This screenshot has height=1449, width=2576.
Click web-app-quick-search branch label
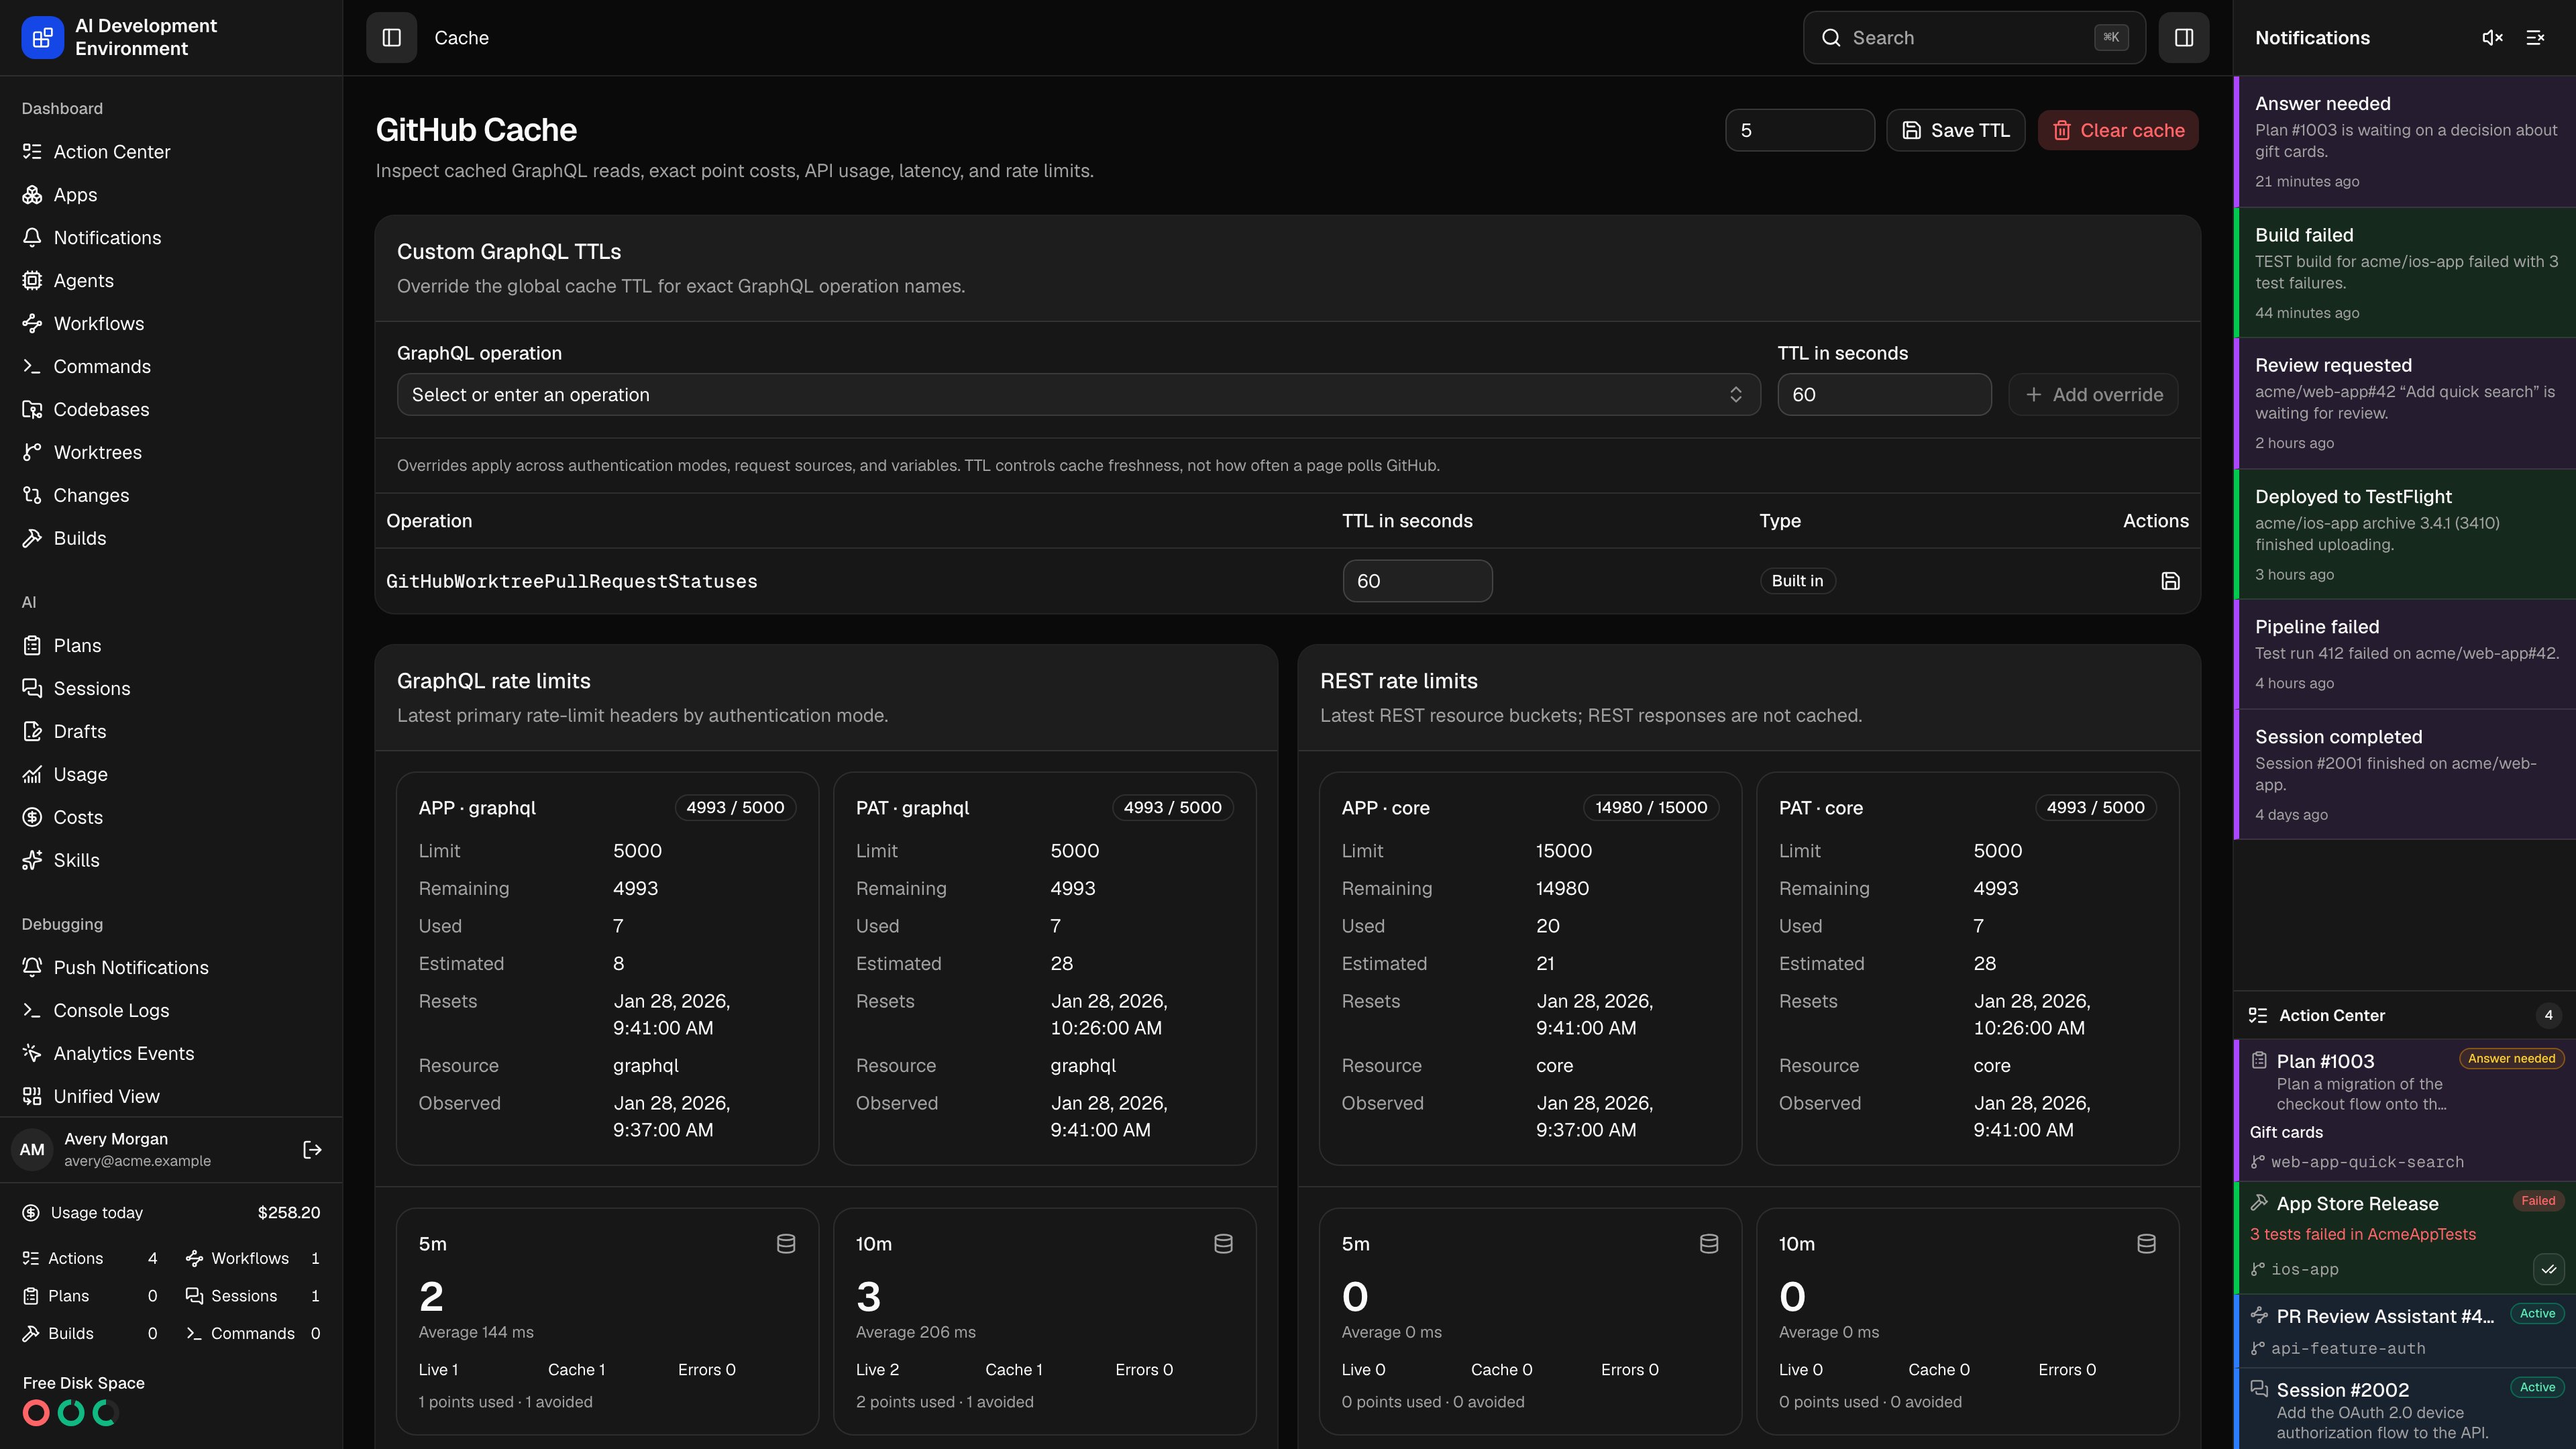2367,1162
